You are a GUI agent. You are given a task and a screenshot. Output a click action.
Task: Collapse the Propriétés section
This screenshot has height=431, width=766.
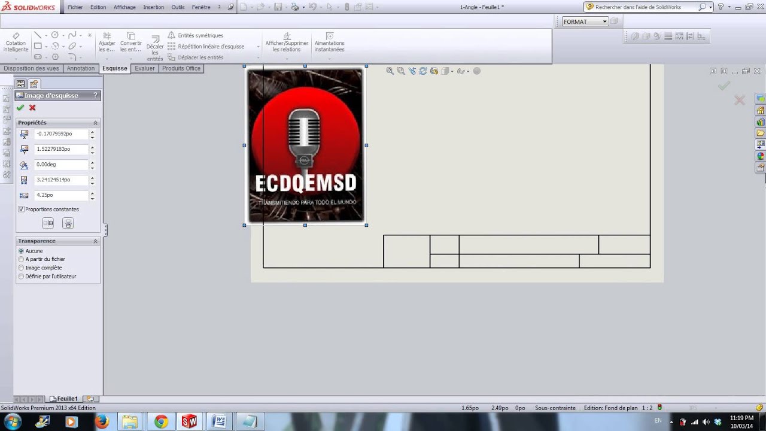(95, 123)
